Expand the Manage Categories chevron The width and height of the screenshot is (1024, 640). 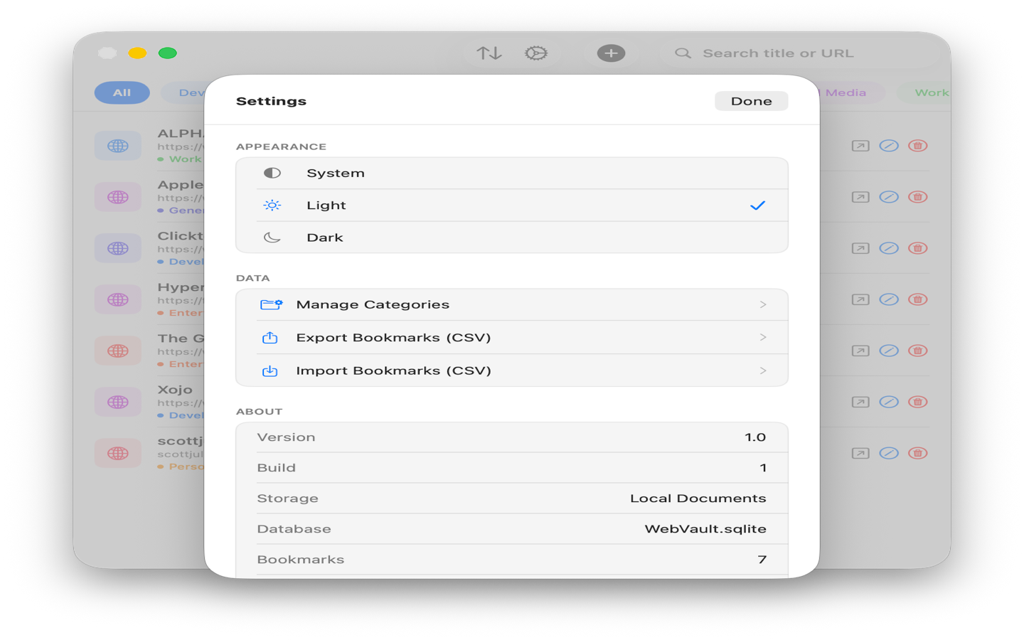click(x=763, y=304)
